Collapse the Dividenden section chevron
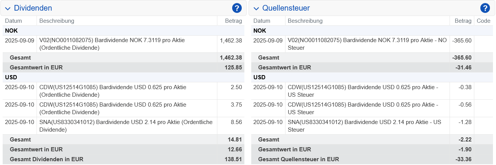The width and height of the screenshot is (496, 165). click(8, 8)
